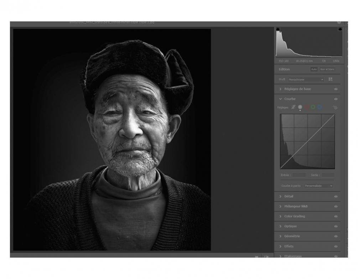
Task: Open the Profil Monochrome dropdown
Action: (x=306, y=79)
